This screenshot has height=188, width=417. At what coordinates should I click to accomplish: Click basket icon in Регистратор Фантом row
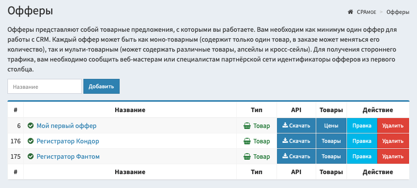pyautogui.click(x=247, y=157)
